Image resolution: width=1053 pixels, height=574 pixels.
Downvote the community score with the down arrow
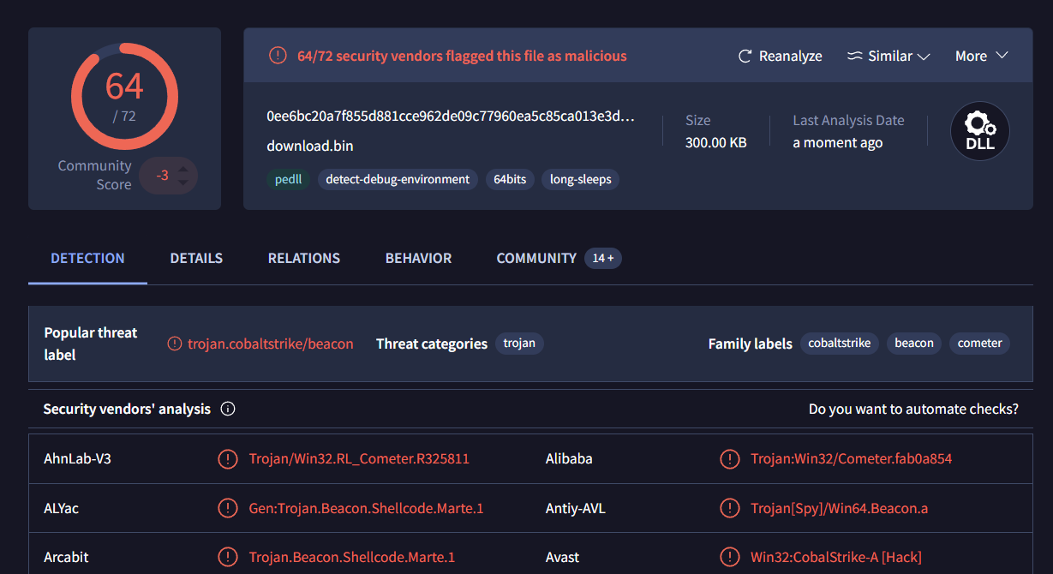183,183
